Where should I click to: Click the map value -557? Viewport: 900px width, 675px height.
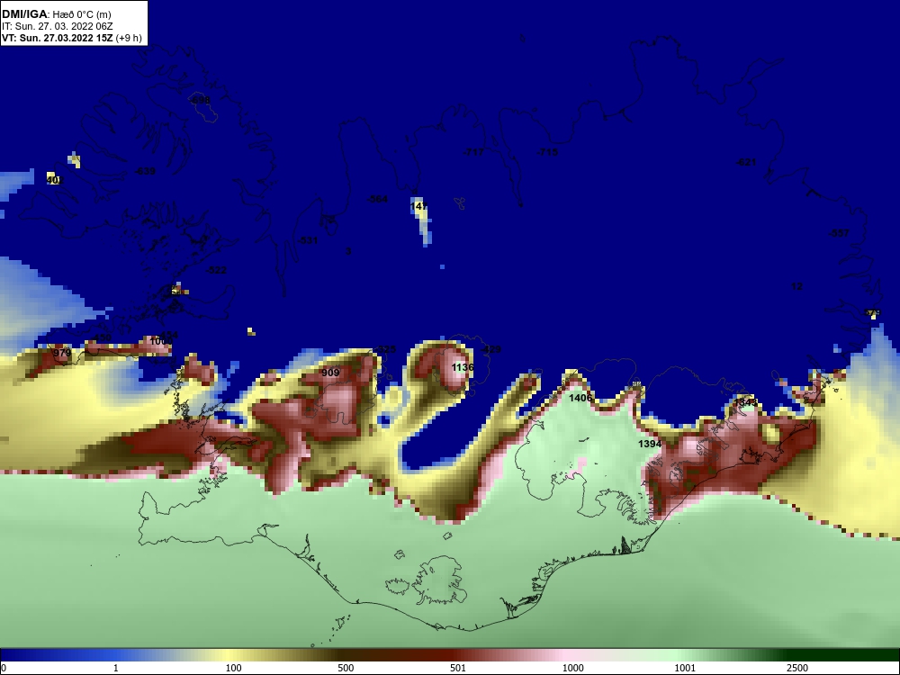[839, 233]
